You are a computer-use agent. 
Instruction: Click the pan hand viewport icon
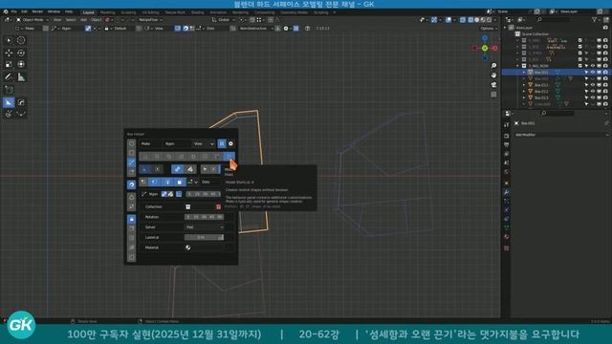click(493, 75)
